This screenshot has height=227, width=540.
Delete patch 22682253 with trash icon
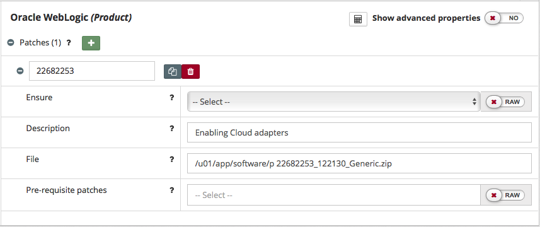click(x=190, y=72)
